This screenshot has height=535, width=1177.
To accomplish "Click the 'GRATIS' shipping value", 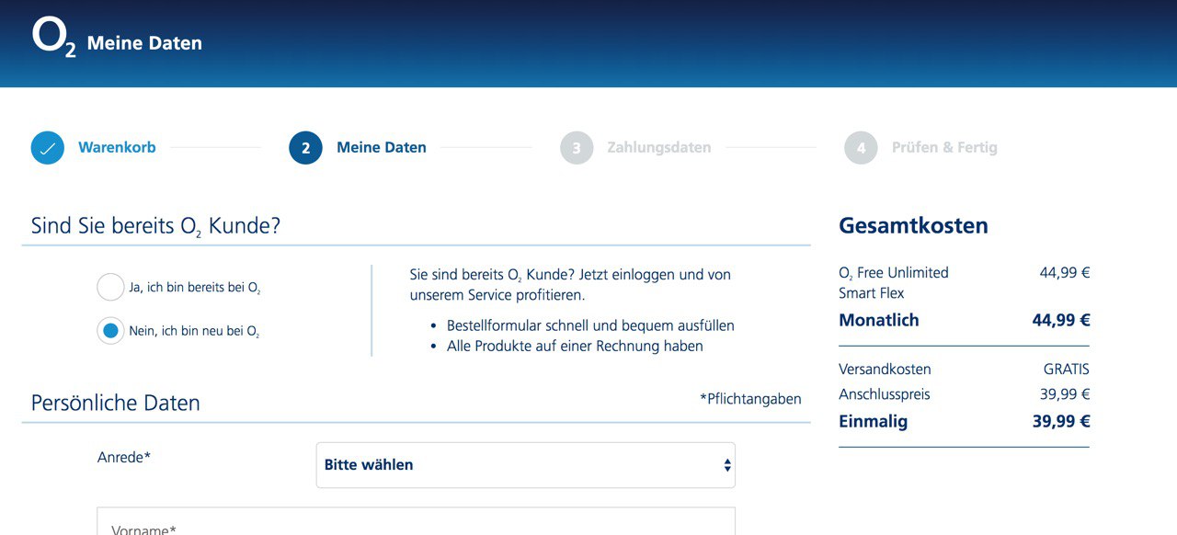I will pos(1067,370).
